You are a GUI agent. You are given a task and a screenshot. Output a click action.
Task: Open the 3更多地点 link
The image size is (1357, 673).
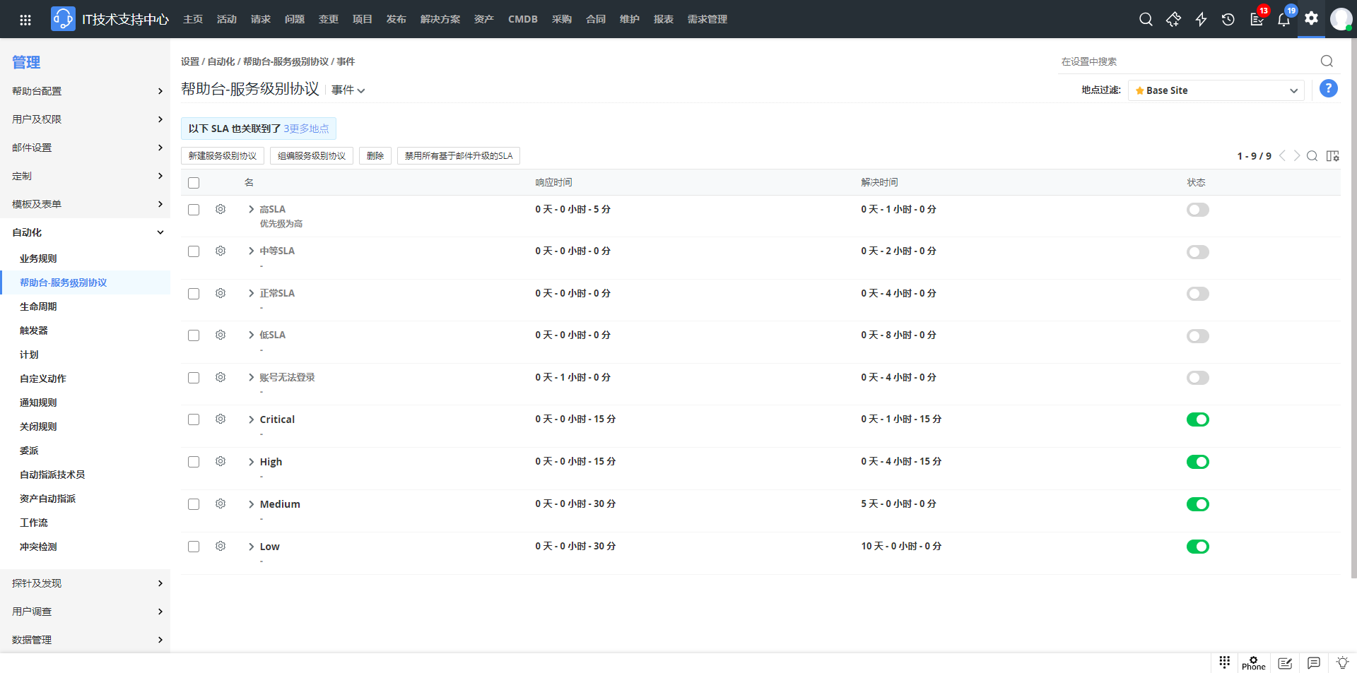point(306,129)
